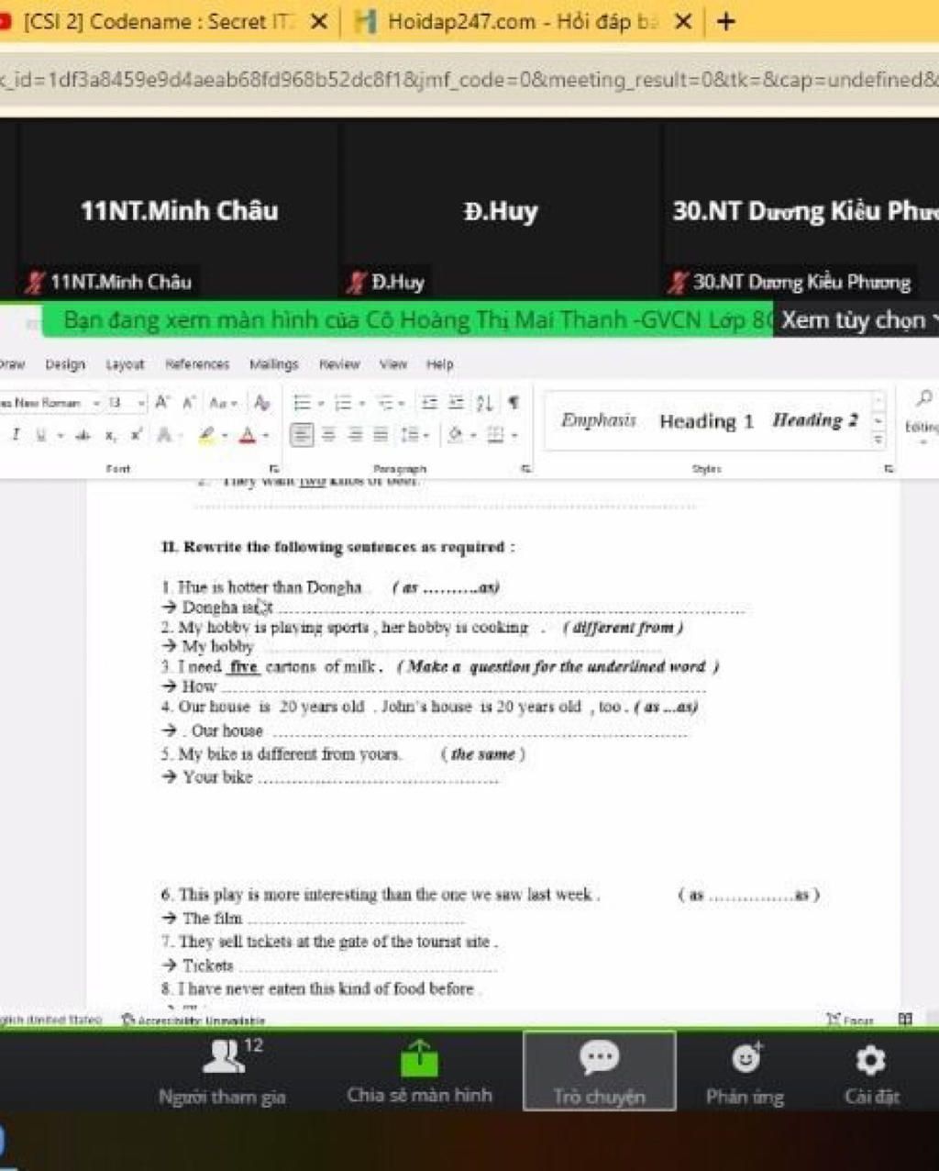Expand the Styles gallery More arrow
This screenshot has width=939, height=1171.
pos(878,441)
